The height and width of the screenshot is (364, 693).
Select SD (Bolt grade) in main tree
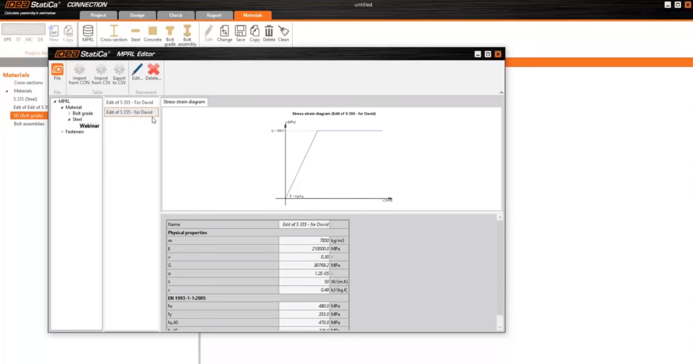[x=28, y=116]
